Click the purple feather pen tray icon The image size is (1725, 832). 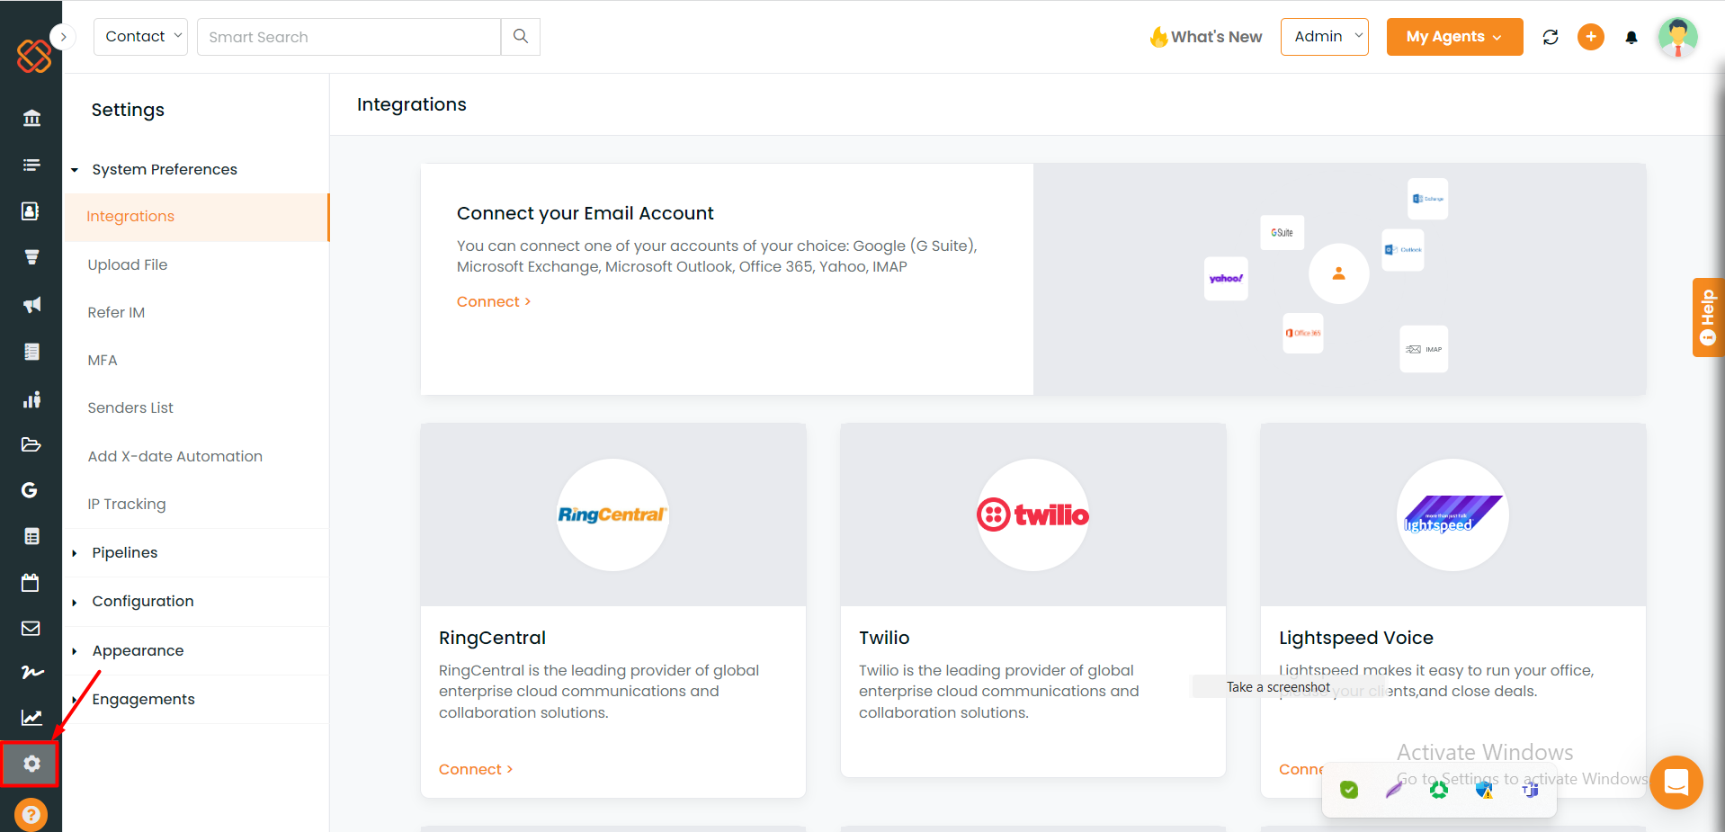[1394, 790]
